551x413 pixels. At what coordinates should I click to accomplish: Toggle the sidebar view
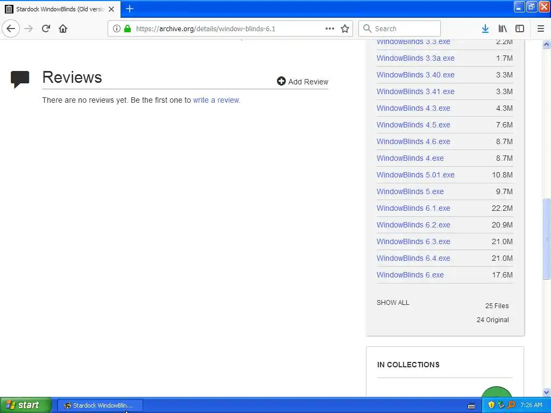(520, 29)
